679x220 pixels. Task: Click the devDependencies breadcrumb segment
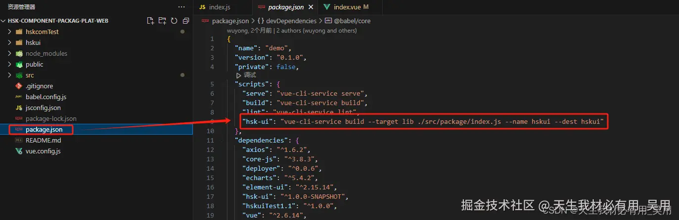291,21
